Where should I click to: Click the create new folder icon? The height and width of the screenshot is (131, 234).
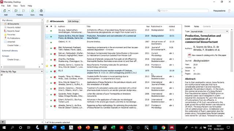(x=16, y=11)
